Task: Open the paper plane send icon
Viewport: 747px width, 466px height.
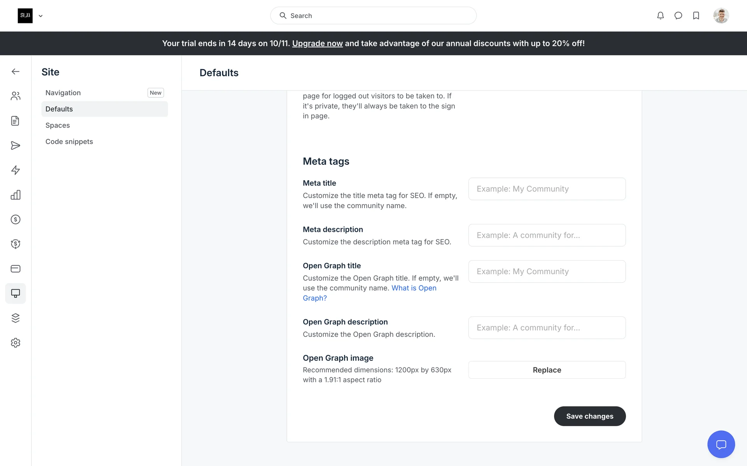Action: pos(16,146)
